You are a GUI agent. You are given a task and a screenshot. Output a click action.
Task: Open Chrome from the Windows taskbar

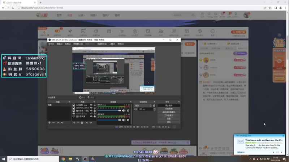[63, 159]
